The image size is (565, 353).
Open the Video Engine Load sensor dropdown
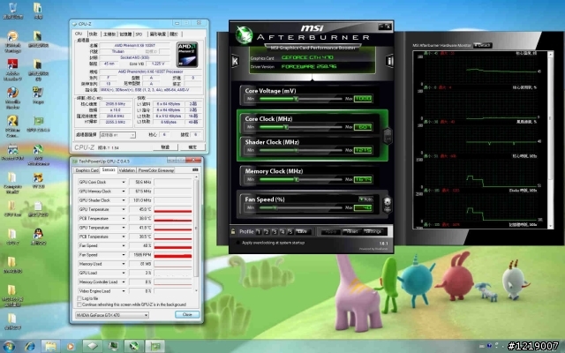[124, 290]
